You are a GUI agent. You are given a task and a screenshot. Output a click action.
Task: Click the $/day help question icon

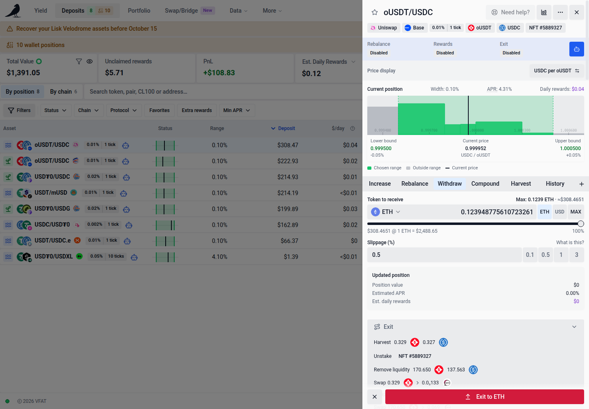[353, 128]
